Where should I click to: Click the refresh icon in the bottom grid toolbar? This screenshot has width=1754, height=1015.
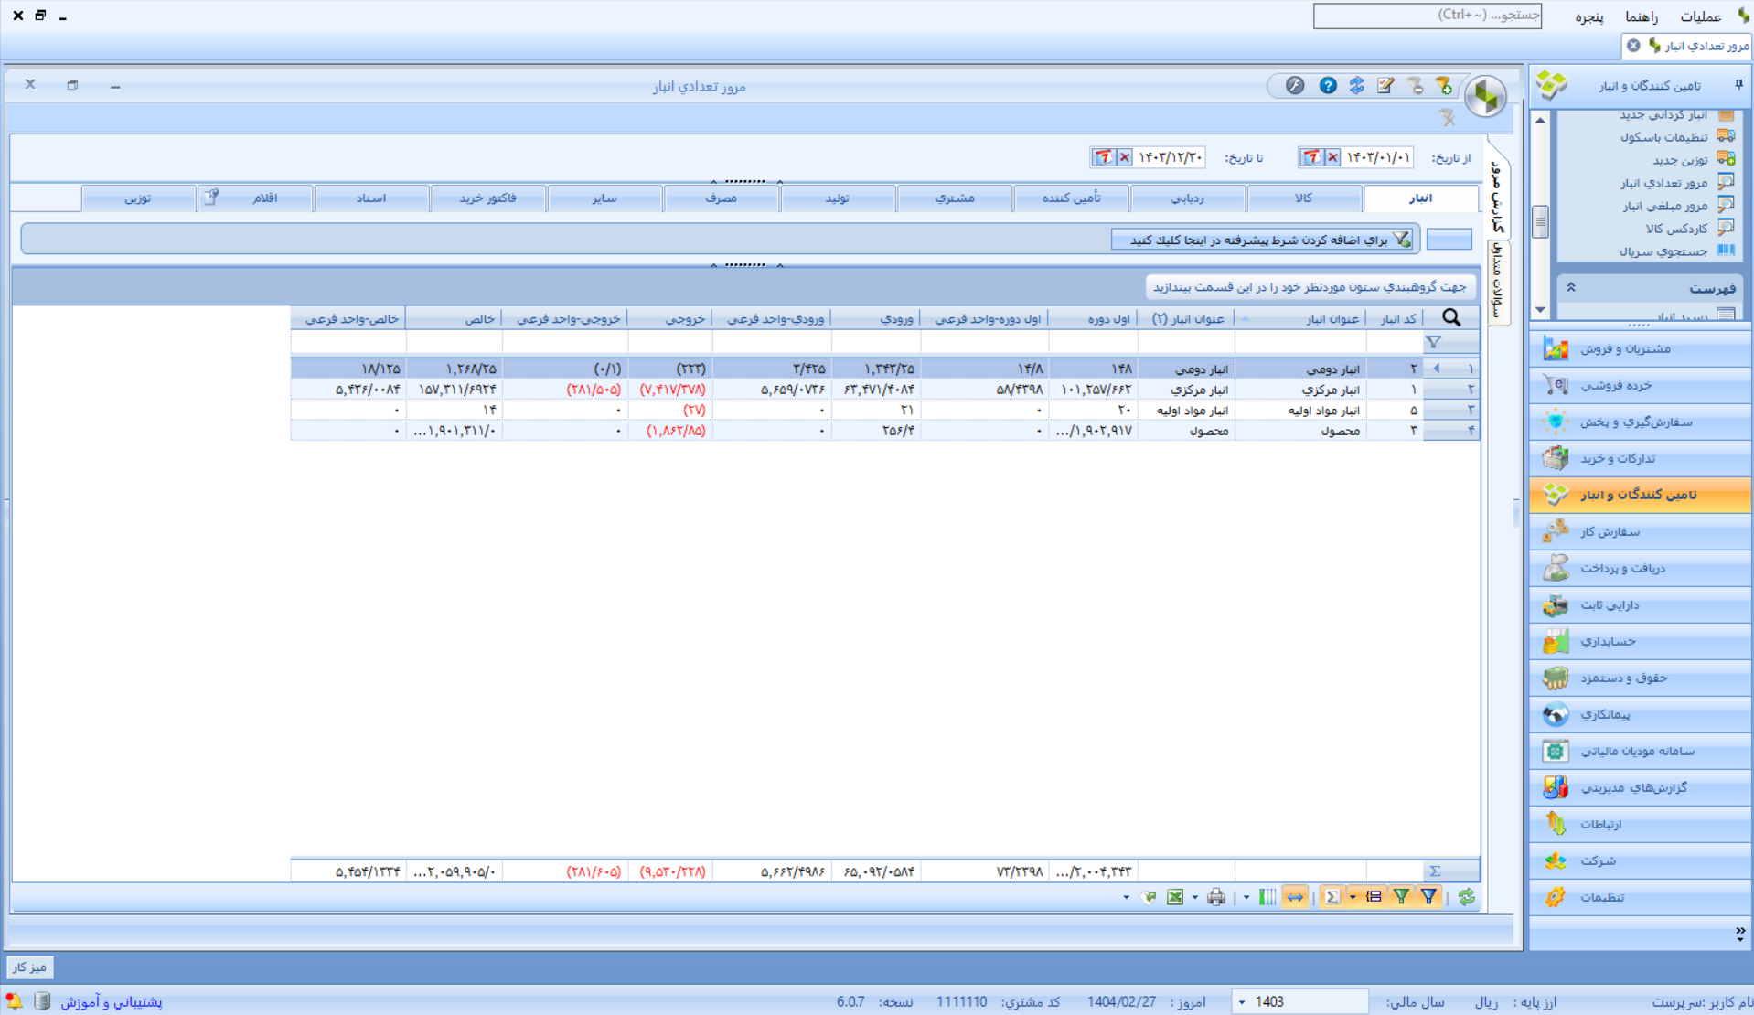pyautogui.click(x=1466, y=897)
